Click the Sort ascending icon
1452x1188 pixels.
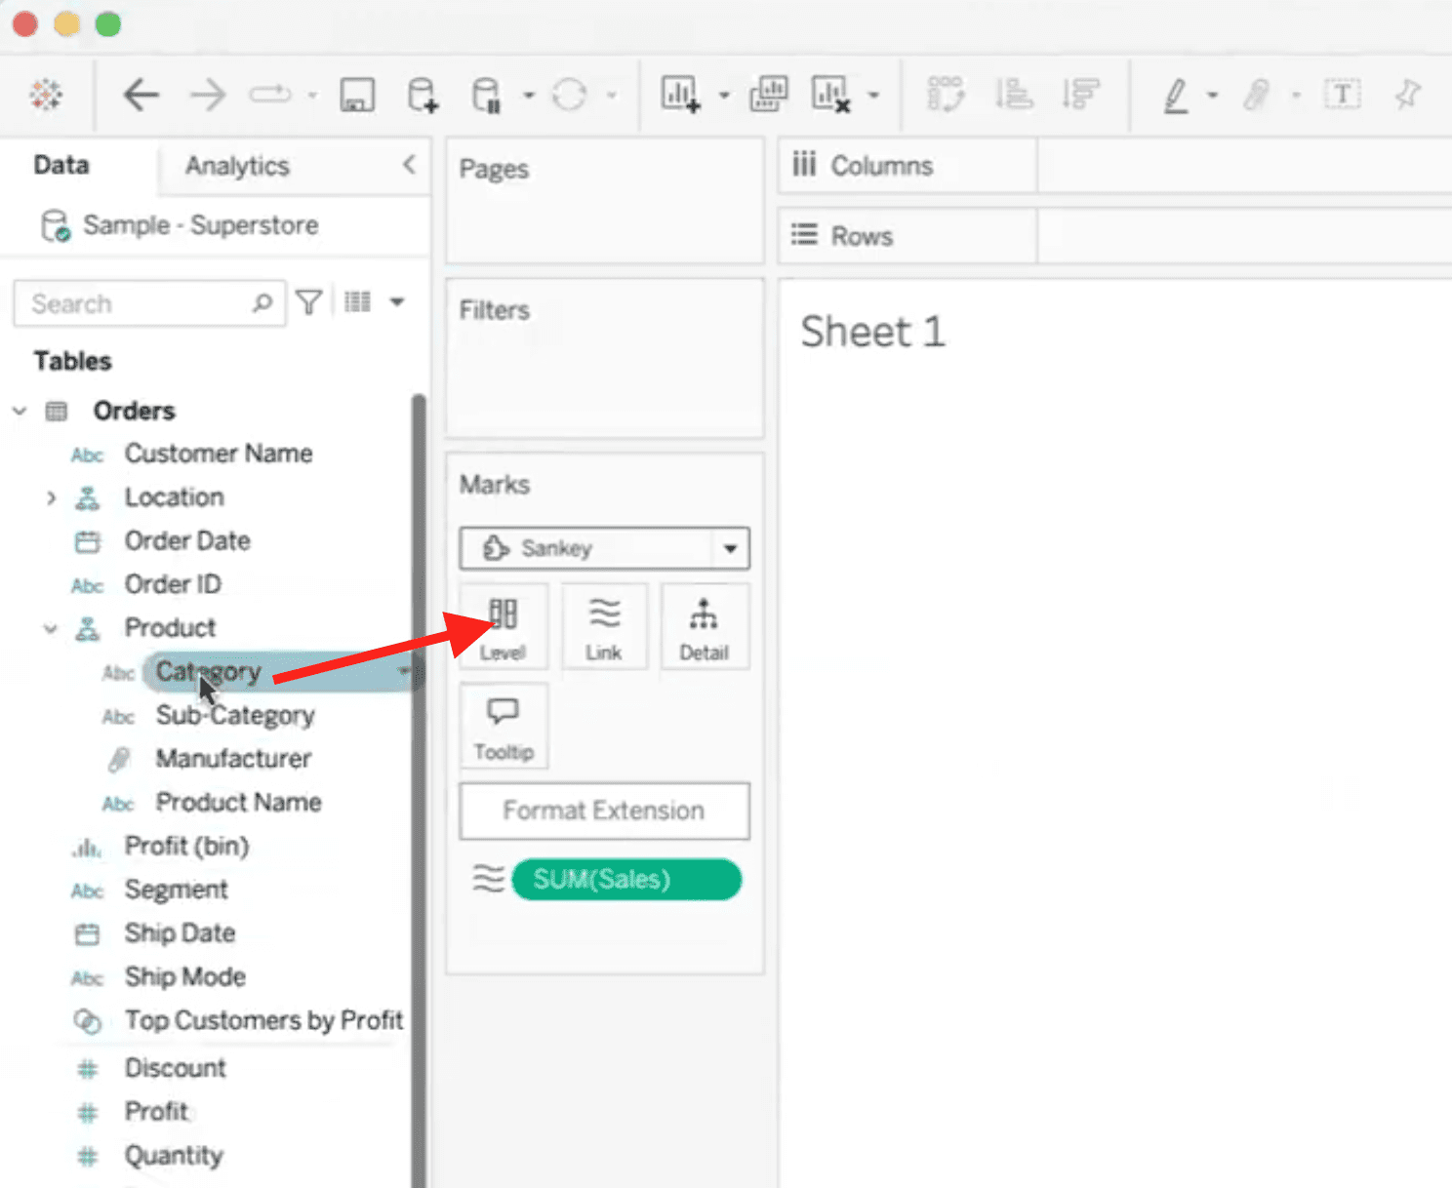click(1014, 95)
